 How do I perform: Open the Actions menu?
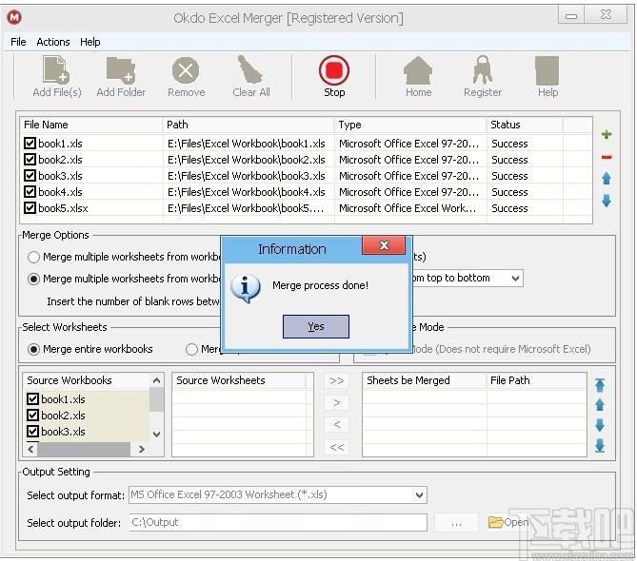(53, 42)
